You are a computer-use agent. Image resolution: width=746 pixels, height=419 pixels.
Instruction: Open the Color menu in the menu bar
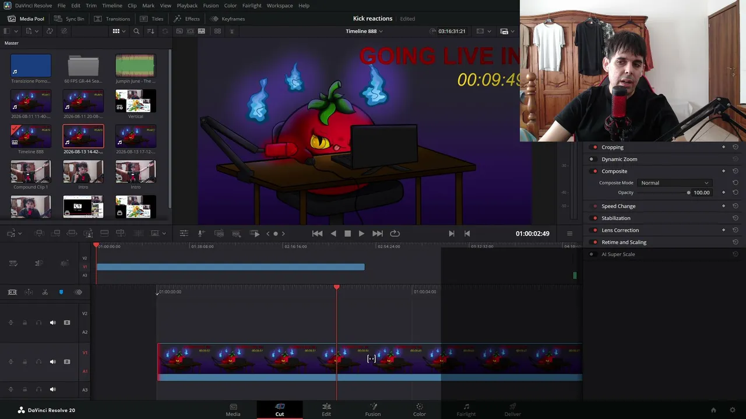pos(230,5)
